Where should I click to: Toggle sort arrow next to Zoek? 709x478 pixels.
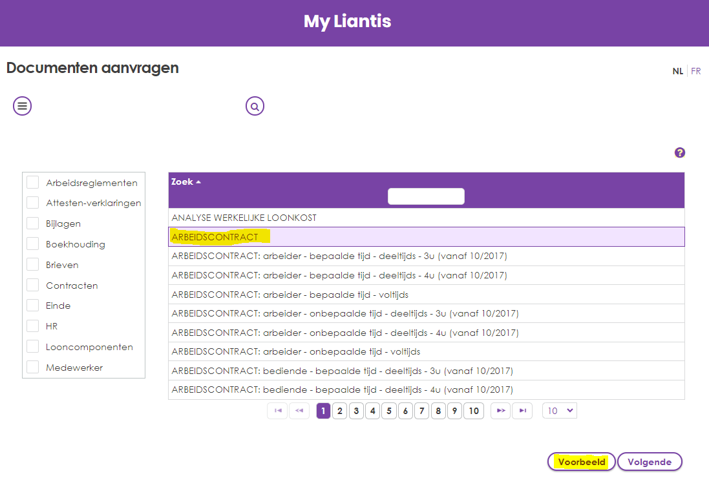point(198,182)
